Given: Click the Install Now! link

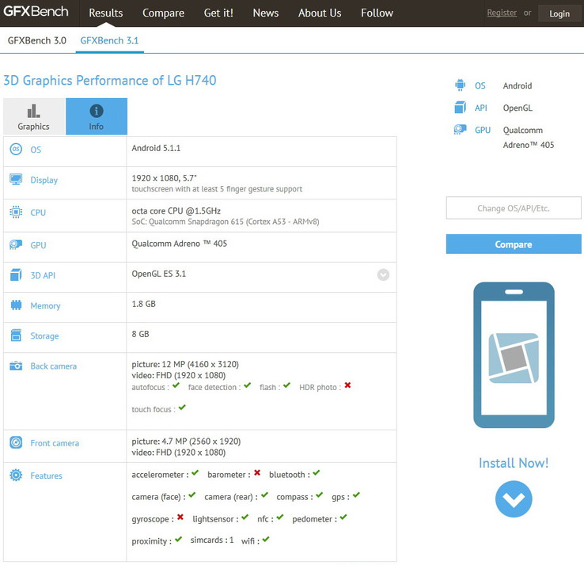Looking at the screenshot, I should pyautogui.click(x=514, y=463).
